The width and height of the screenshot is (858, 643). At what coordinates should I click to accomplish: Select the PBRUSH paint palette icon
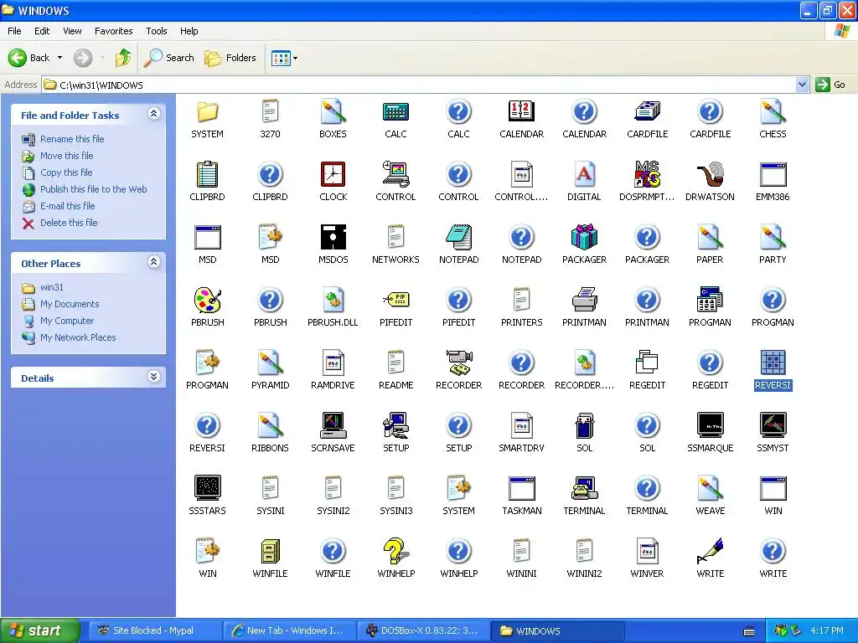point(208,301)
